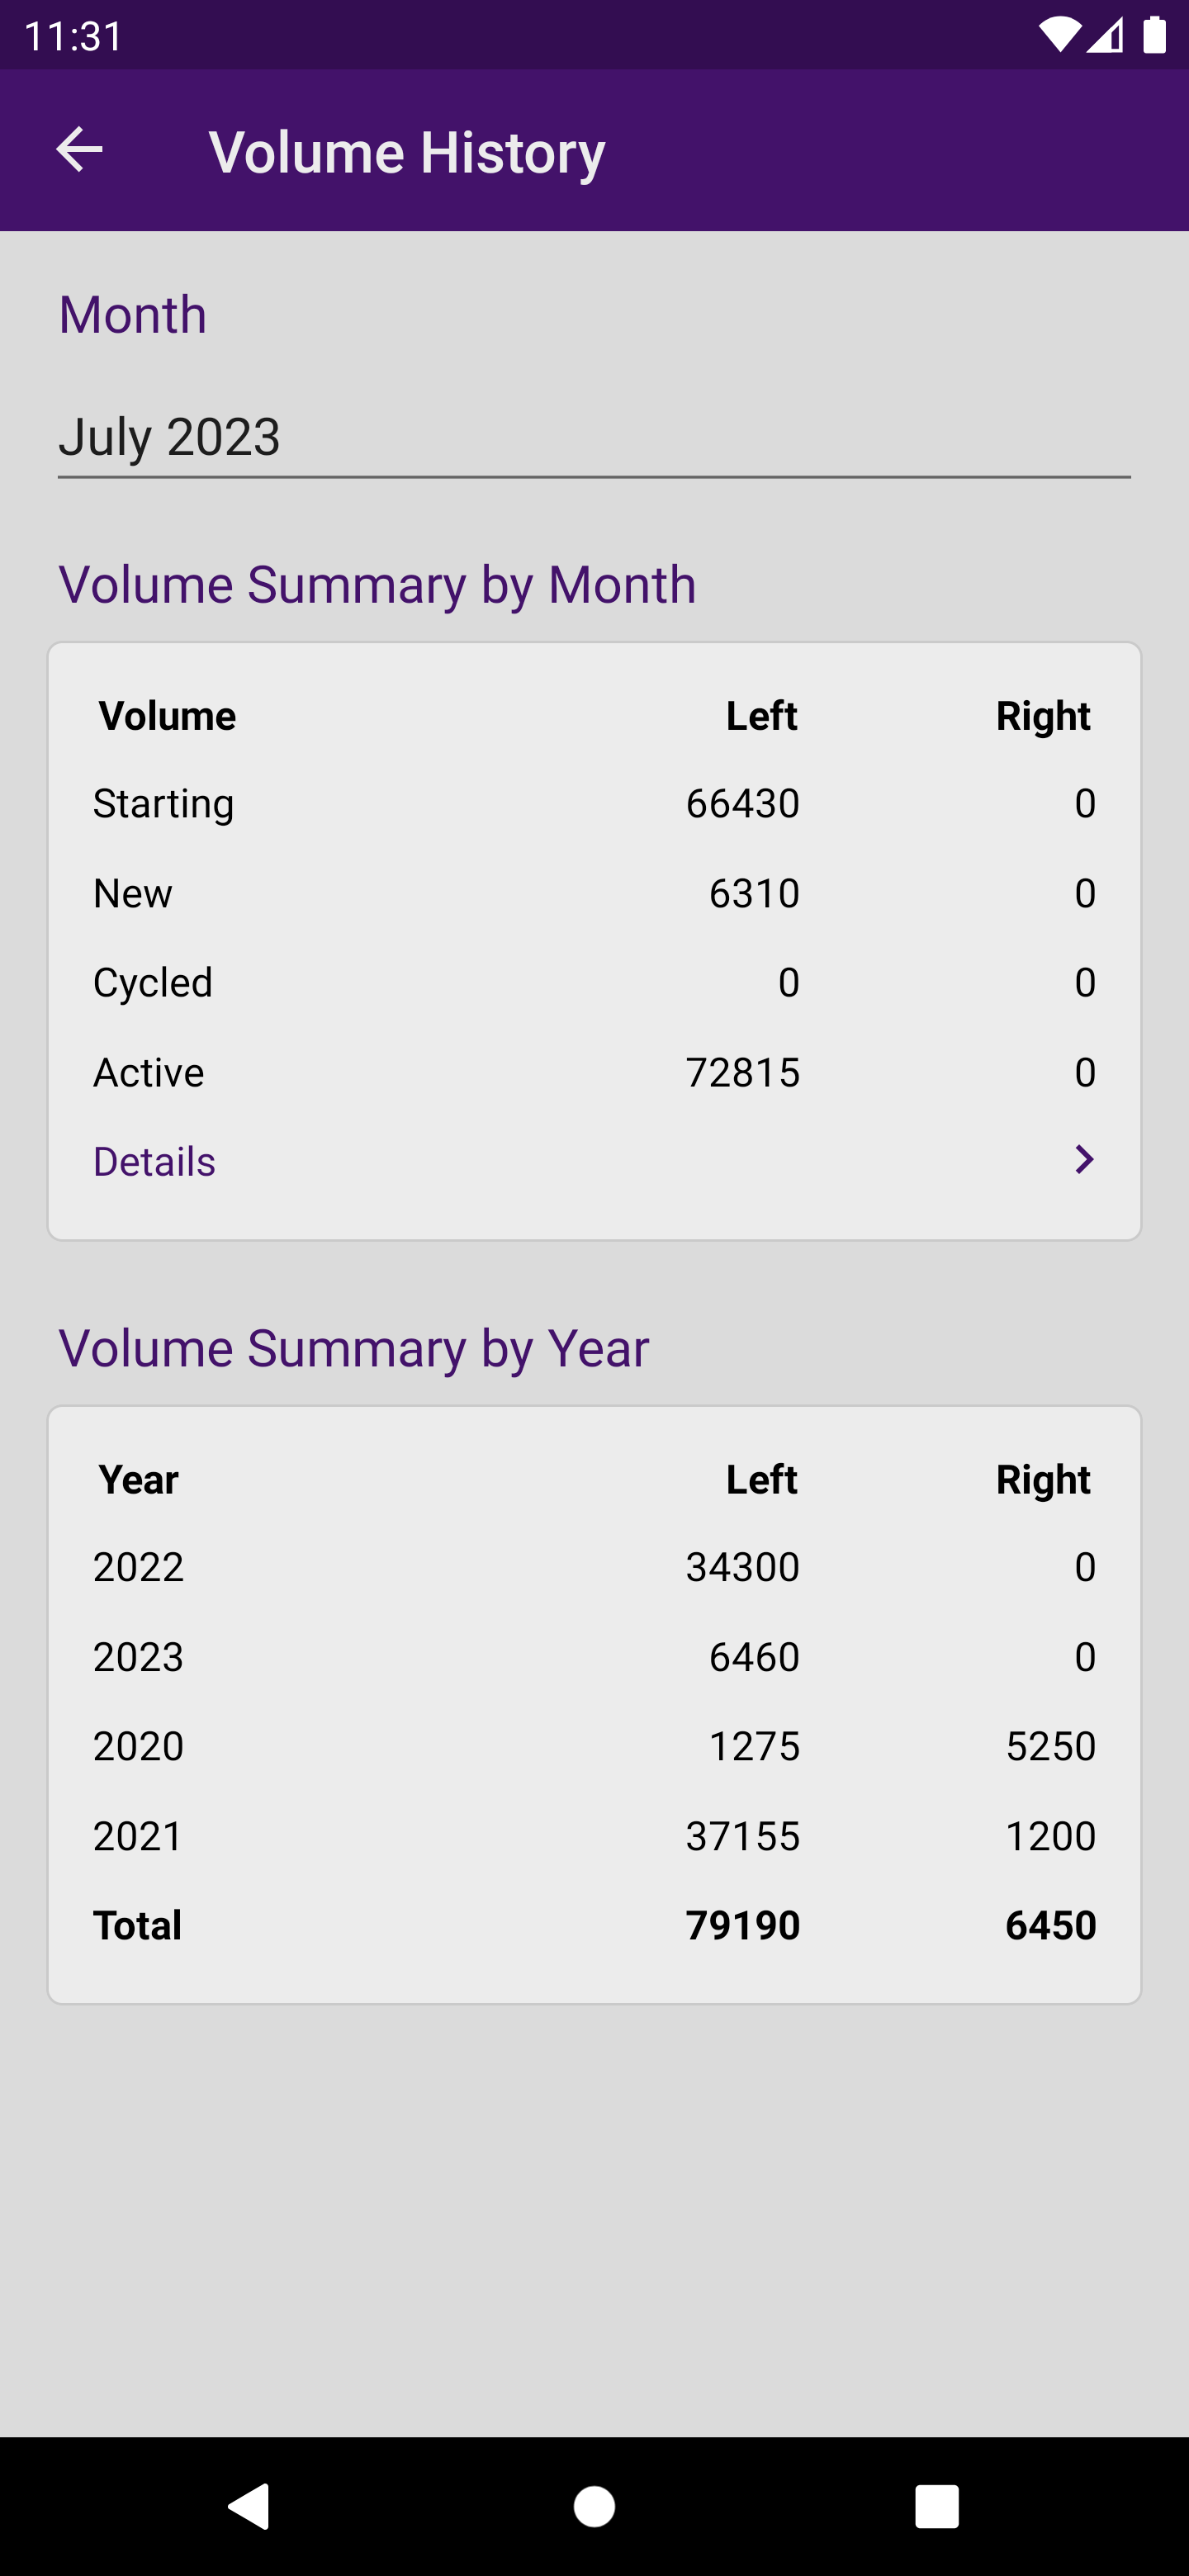Tap the battery status icon
1189x2576 pixels.
(1154, 36)
